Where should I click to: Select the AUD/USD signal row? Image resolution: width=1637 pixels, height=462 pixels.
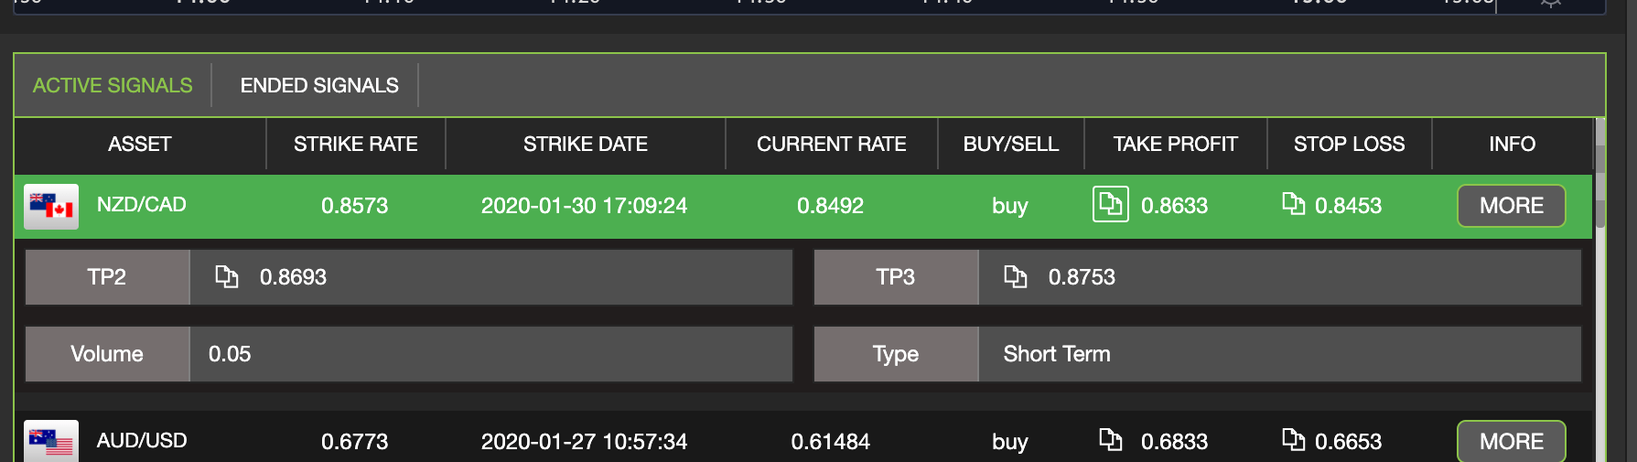[803, 439]
